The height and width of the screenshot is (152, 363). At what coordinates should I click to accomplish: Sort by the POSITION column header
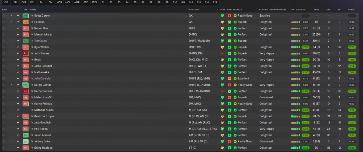coord(193,10)
